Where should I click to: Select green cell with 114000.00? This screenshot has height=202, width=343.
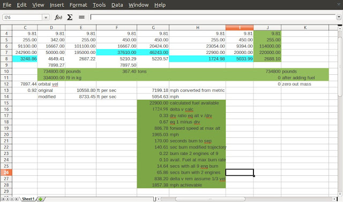tap(267, 46)
